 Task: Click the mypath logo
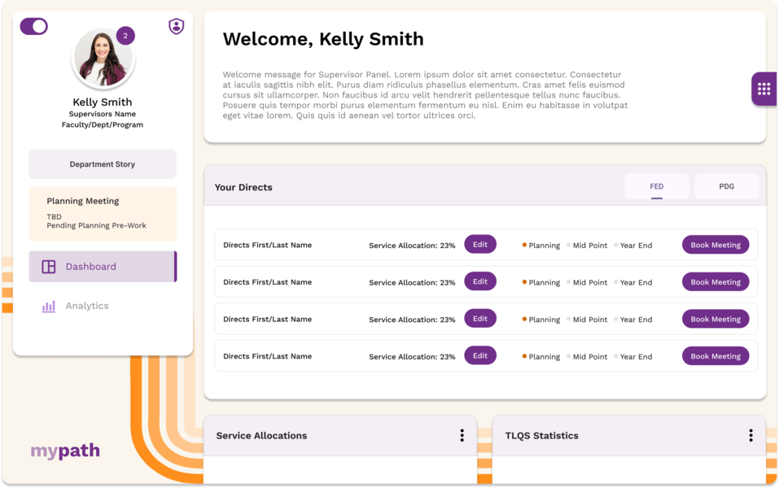(65, 451)
